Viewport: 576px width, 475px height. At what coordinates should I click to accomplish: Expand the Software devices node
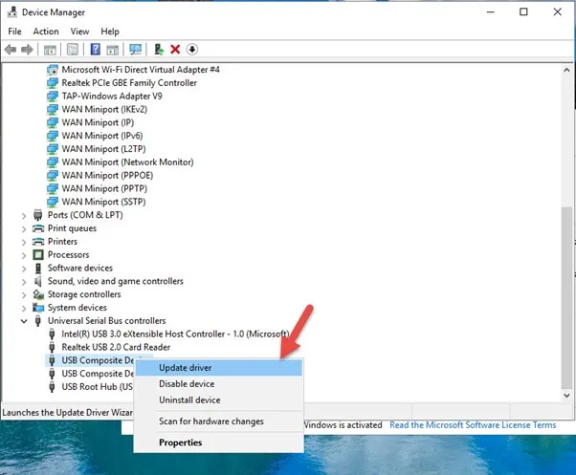pyautogui.click(x=24, y=269)
